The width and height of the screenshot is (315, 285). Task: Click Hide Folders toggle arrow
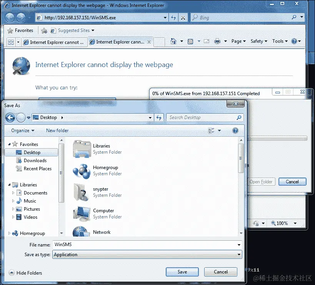click(12, 273)
